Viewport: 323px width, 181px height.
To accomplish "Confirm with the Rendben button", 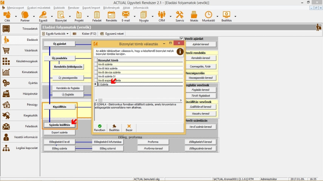I will tap(100, 127).
